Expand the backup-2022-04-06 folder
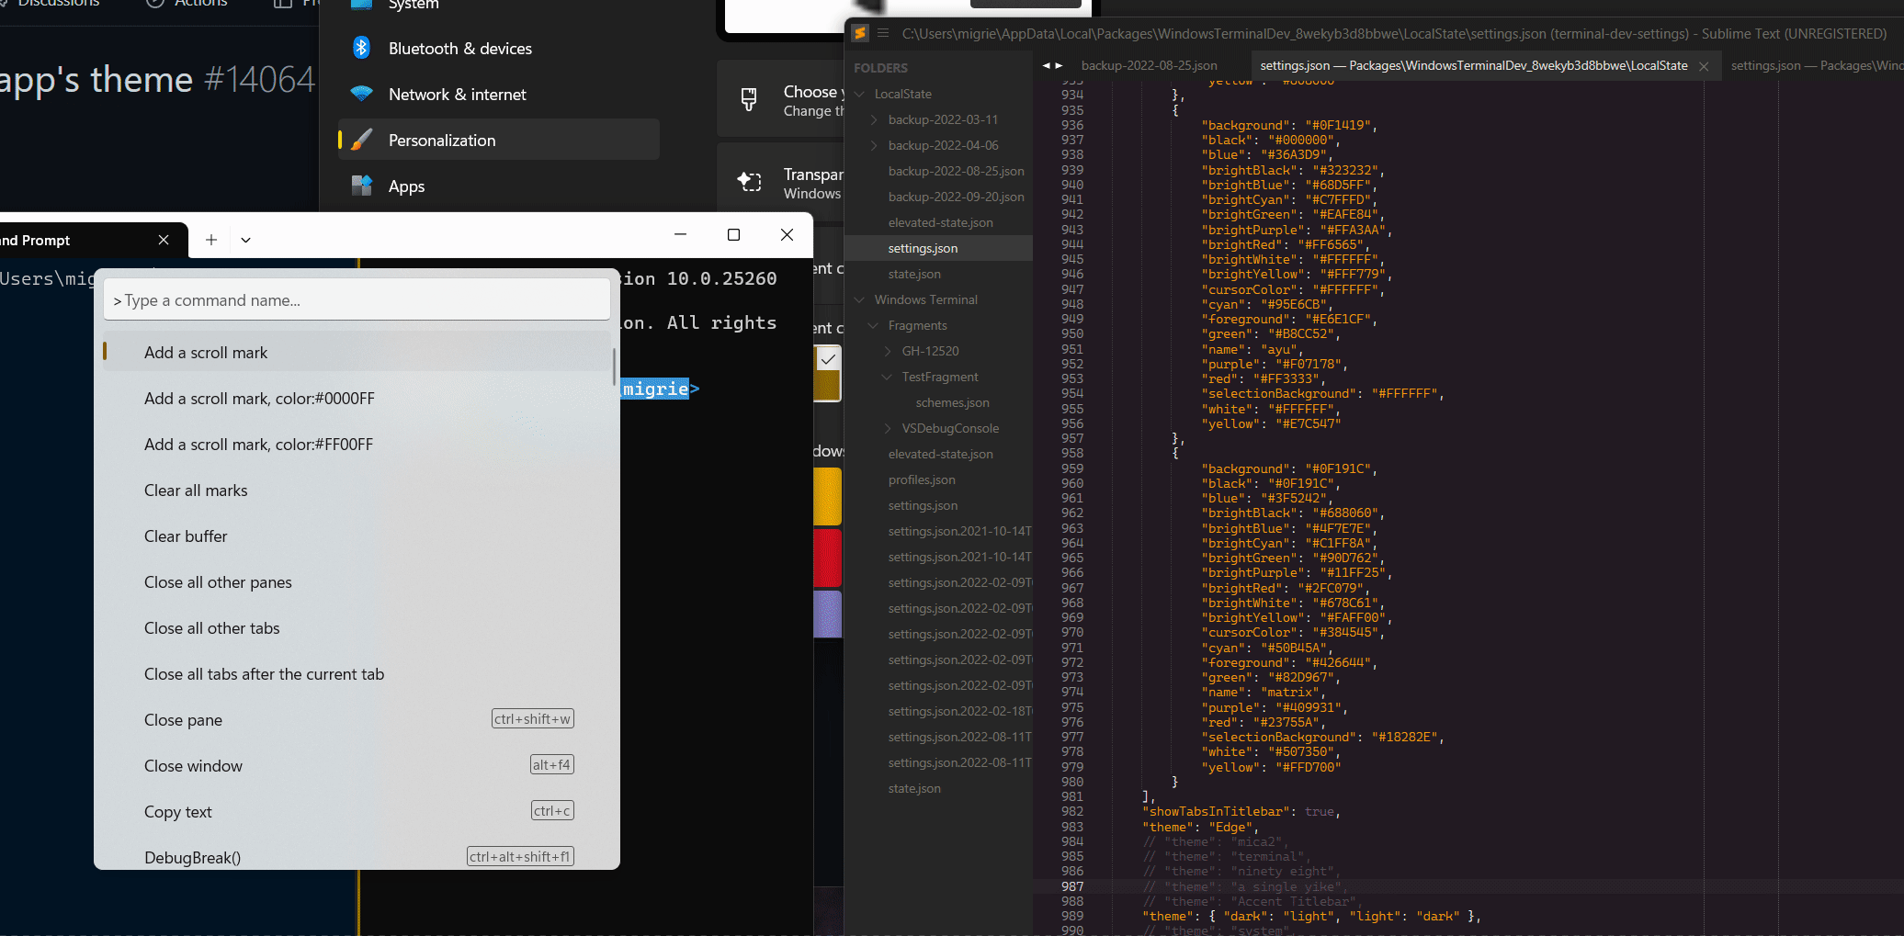The image size is (1904, 936). (x=874, y=145)
